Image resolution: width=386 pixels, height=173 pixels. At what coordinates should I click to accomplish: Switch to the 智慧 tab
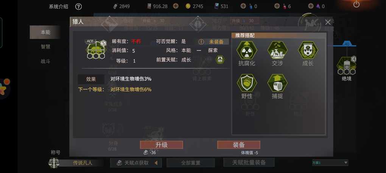[45, 47]
